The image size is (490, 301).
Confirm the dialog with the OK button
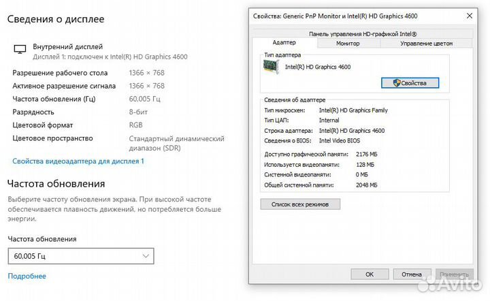(370, 274)
